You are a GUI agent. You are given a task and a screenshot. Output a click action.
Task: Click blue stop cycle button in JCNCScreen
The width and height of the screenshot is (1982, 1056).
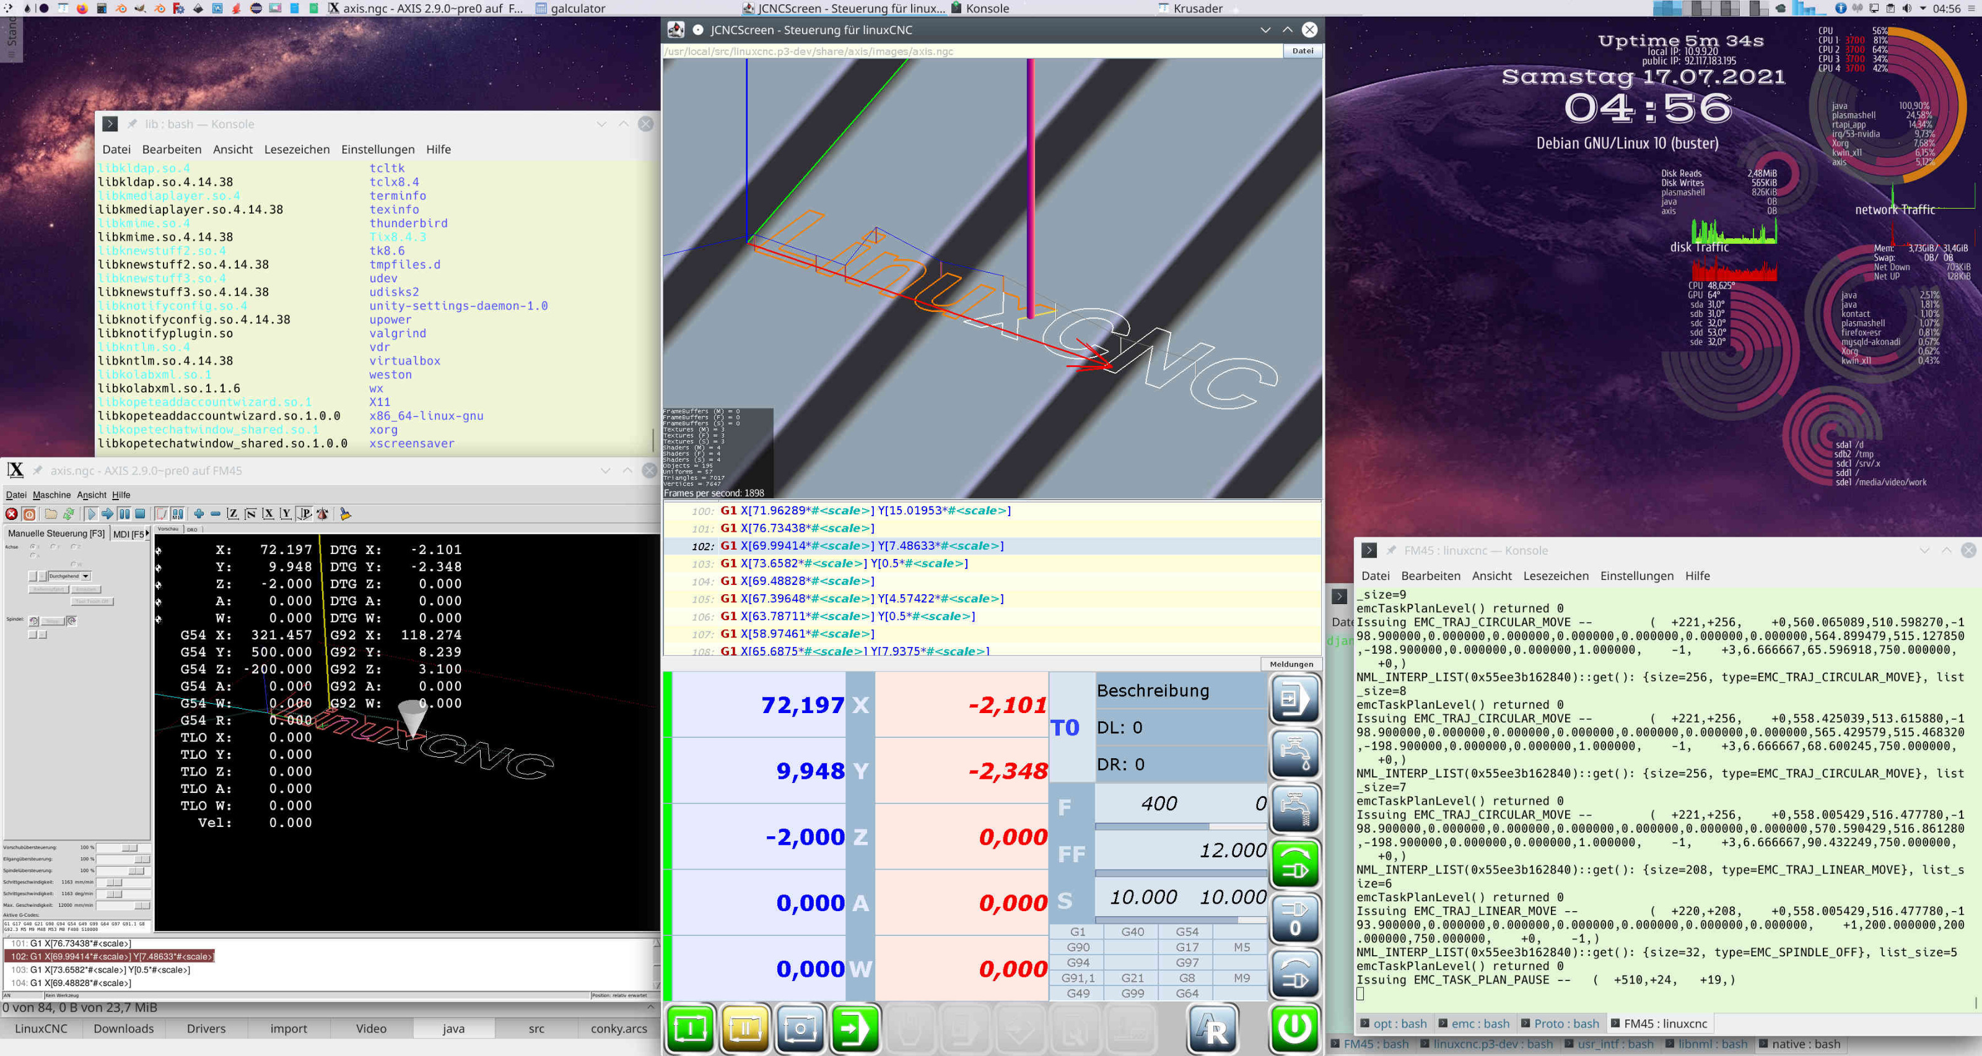pos(800,1028)
